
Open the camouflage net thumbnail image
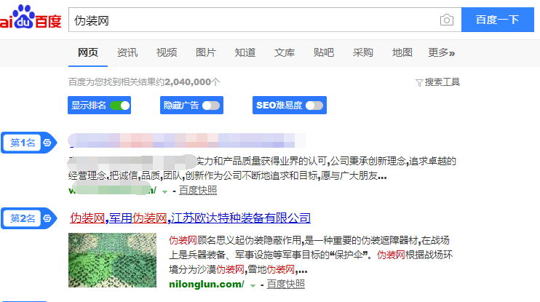pos(112,260)
